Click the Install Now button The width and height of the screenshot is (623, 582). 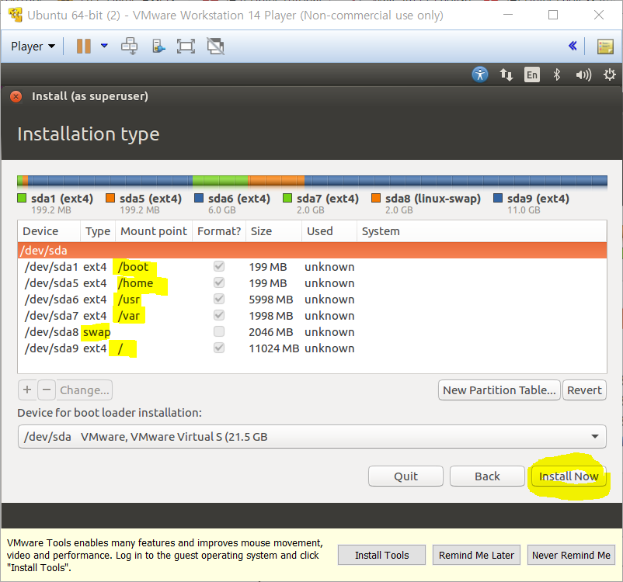(569, 476)
